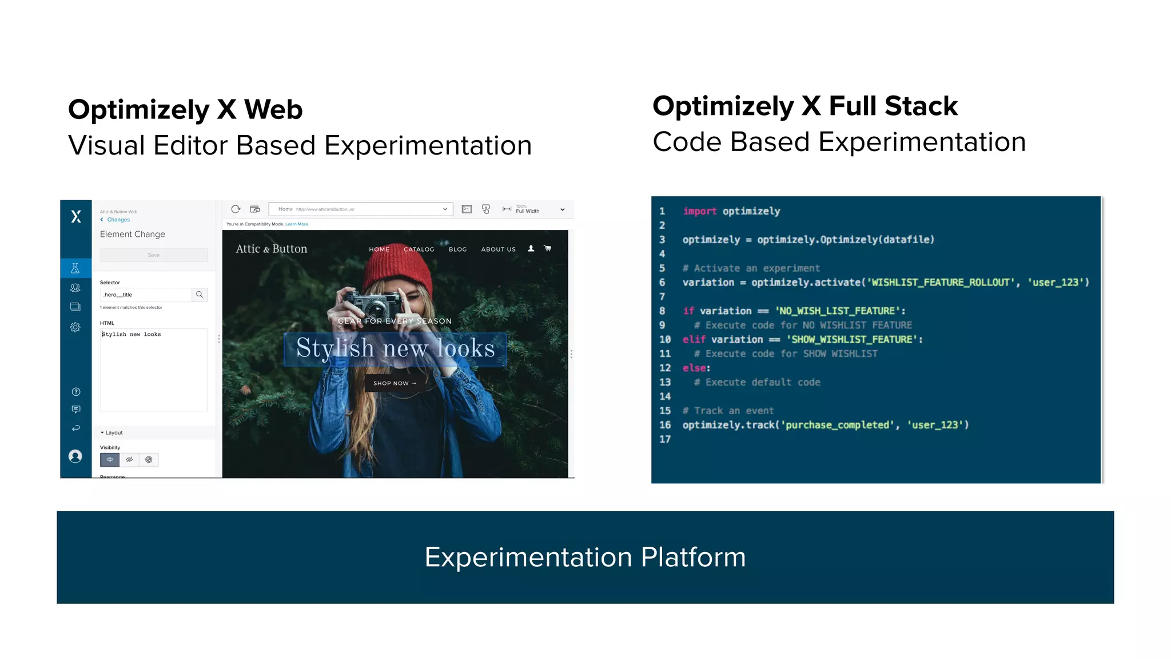Click CATALOG in the site navigation
The width and height of the screenshot is (1171, 659).
click(419, 249)
